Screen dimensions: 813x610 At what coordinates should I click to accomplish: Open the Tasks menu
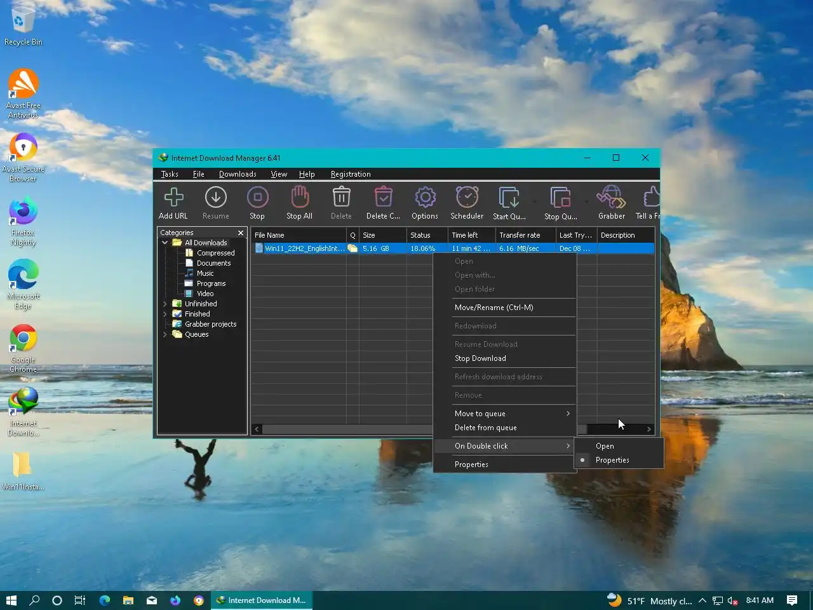(x=170, y=174)
